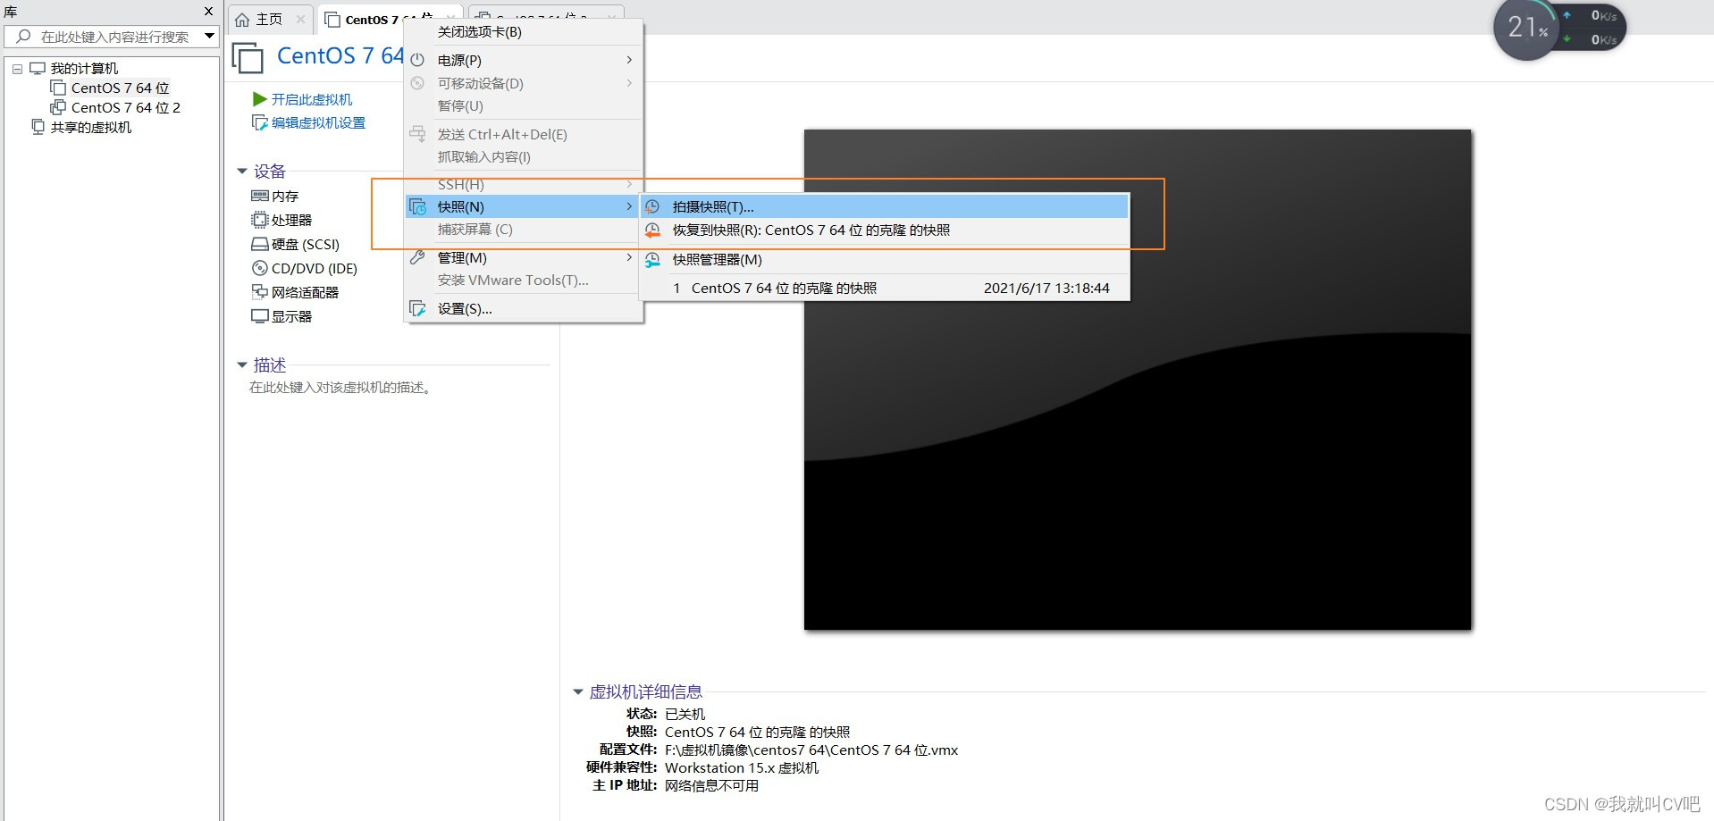This screenshot has height=821, width=1714.
Task: Expand the 电源(P) submenu arrow
Action: (x=629, y=60)
